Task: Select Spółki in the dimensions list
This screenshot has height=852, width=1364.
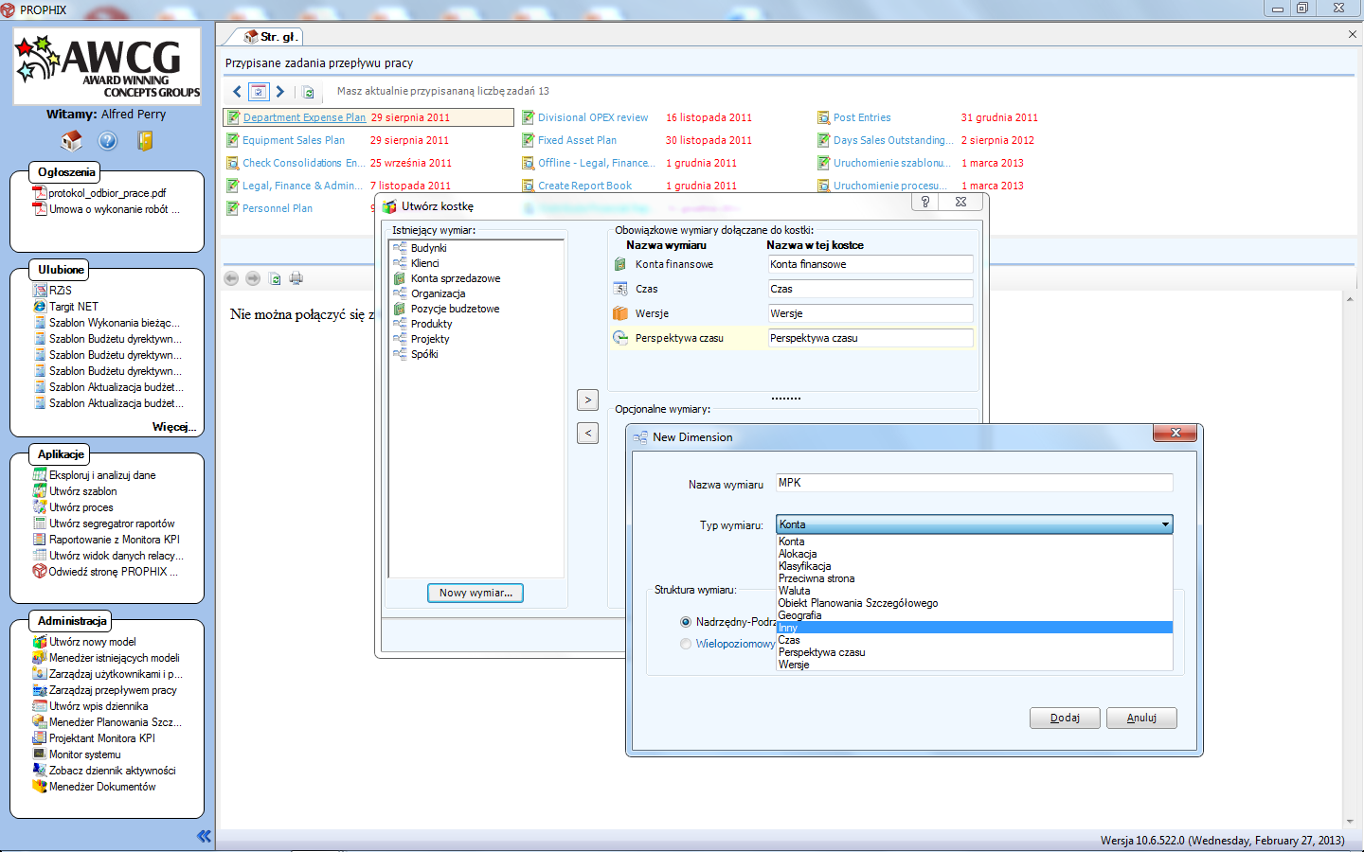Action: click(x=424, y=354)
